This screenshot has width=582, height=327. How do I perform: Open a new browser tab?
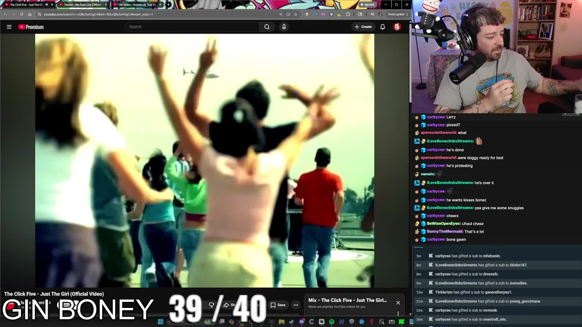pyautogui.click(x=169, y=5)
